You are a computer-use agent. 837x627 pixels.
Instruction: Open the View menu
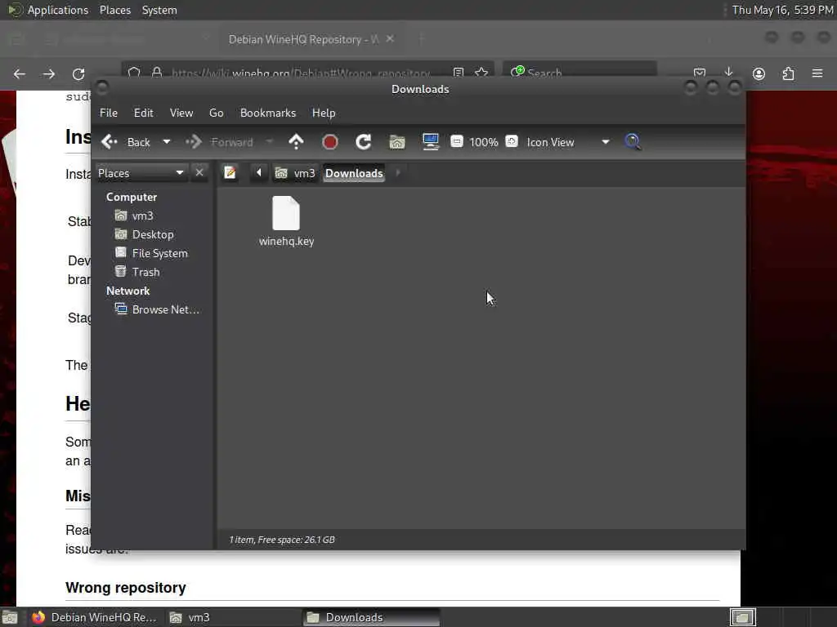(x=181, y=113)
